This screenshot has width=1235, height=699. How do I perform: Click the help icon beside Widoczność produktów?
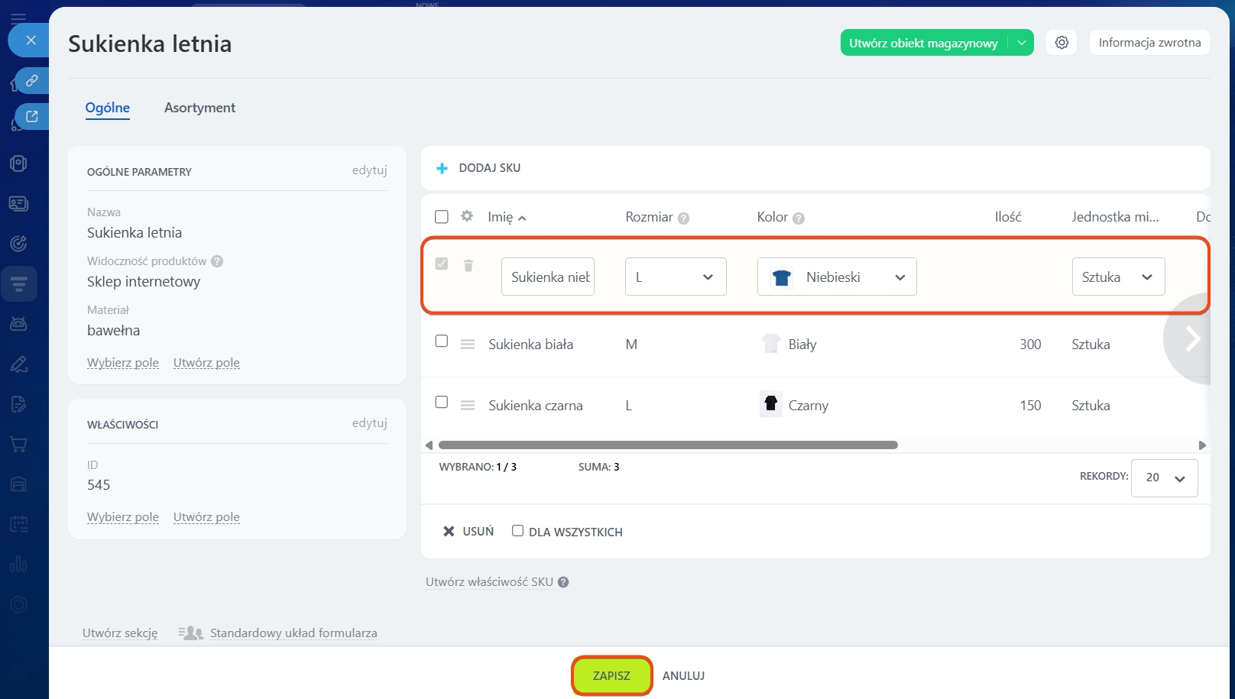(x=217, y=261)
